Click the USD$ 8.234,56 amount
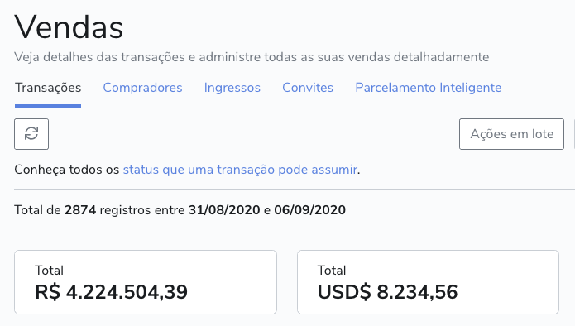This screenshot has width=575, height=326. tap(388, 292)
